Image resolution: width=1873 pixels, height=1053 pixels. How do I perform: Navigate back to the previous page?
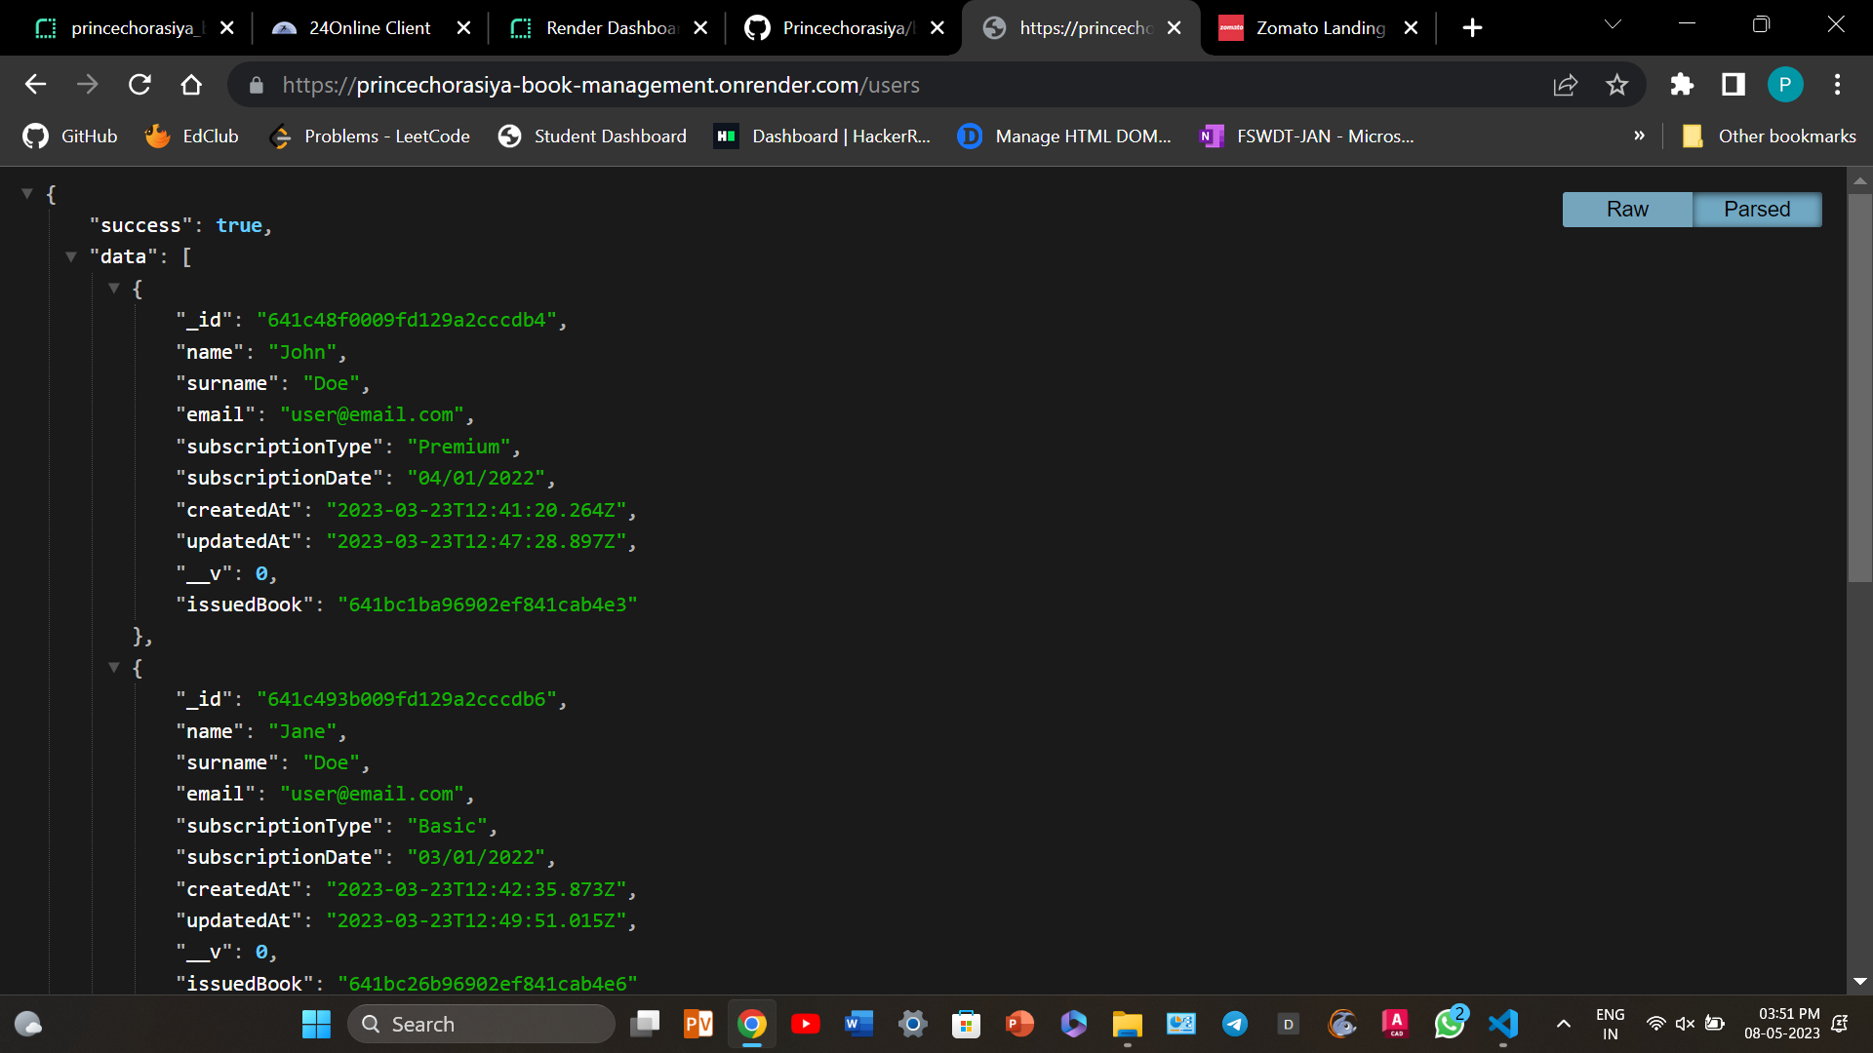click(x=35, y=85)
